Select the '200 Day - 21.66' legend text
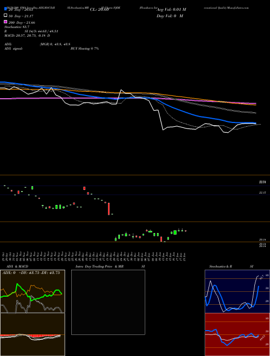This screenshot has width=270, height=356. click(22, 23)
